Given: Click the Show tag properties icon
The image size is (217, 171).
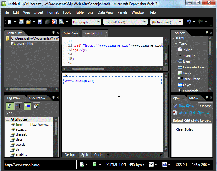Looking at the screenshot, I should pos(37,106).
